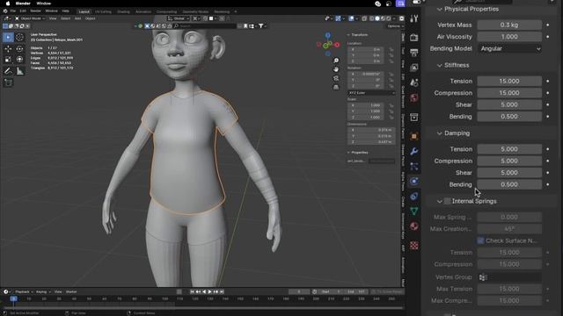Open the Particles properties tab

click(414, 166)
